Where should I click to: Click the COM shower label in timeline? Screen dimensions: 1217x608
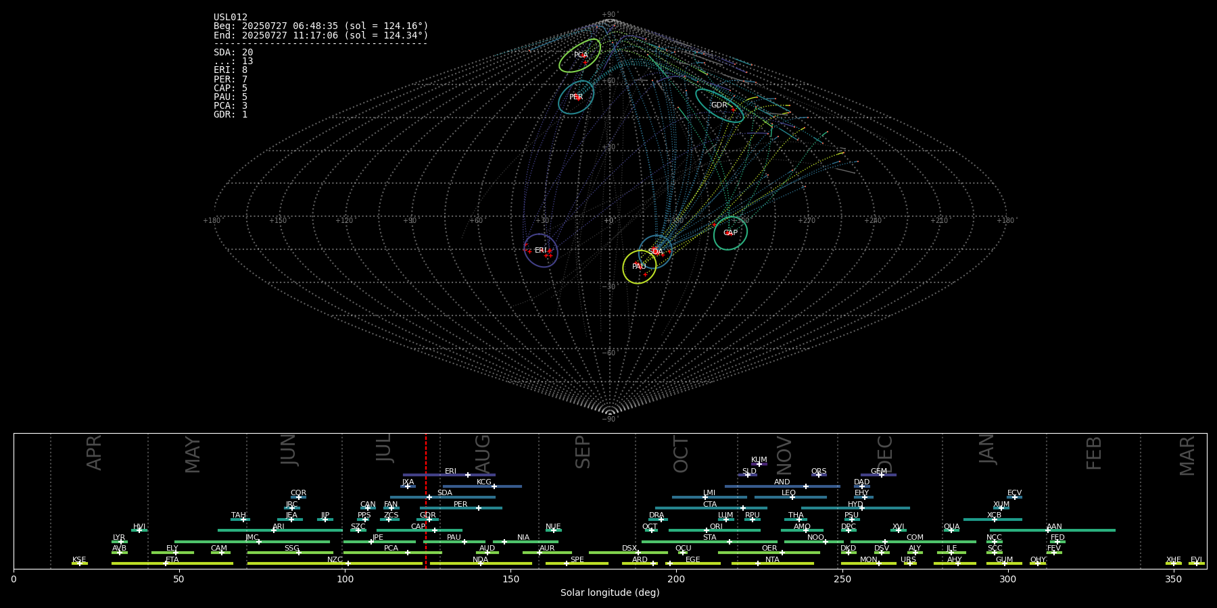point(915,538)
